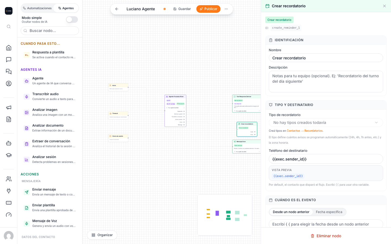Image resolution: width=391 pixels, height=244 pixels.
Task: Click Analizar documento list item
Action: pyautogui.click(x=50, y=128)
